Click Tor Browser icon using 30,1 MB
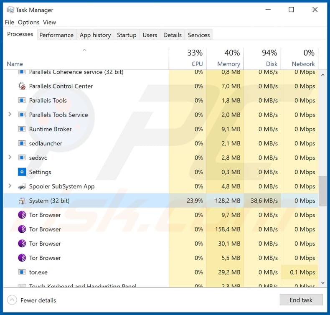The width and height of the screenshot is (330, 315). click(x=22, y=244)
